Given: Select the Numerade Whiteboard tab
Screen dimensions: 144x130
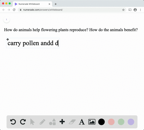Looking at the screenshot, I should [x=32, y=4].
